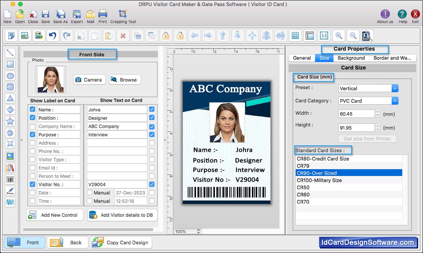
Task: Toggle the Visitor No. label checkbox
Action: pyautogui.click(x=32, y=184)
